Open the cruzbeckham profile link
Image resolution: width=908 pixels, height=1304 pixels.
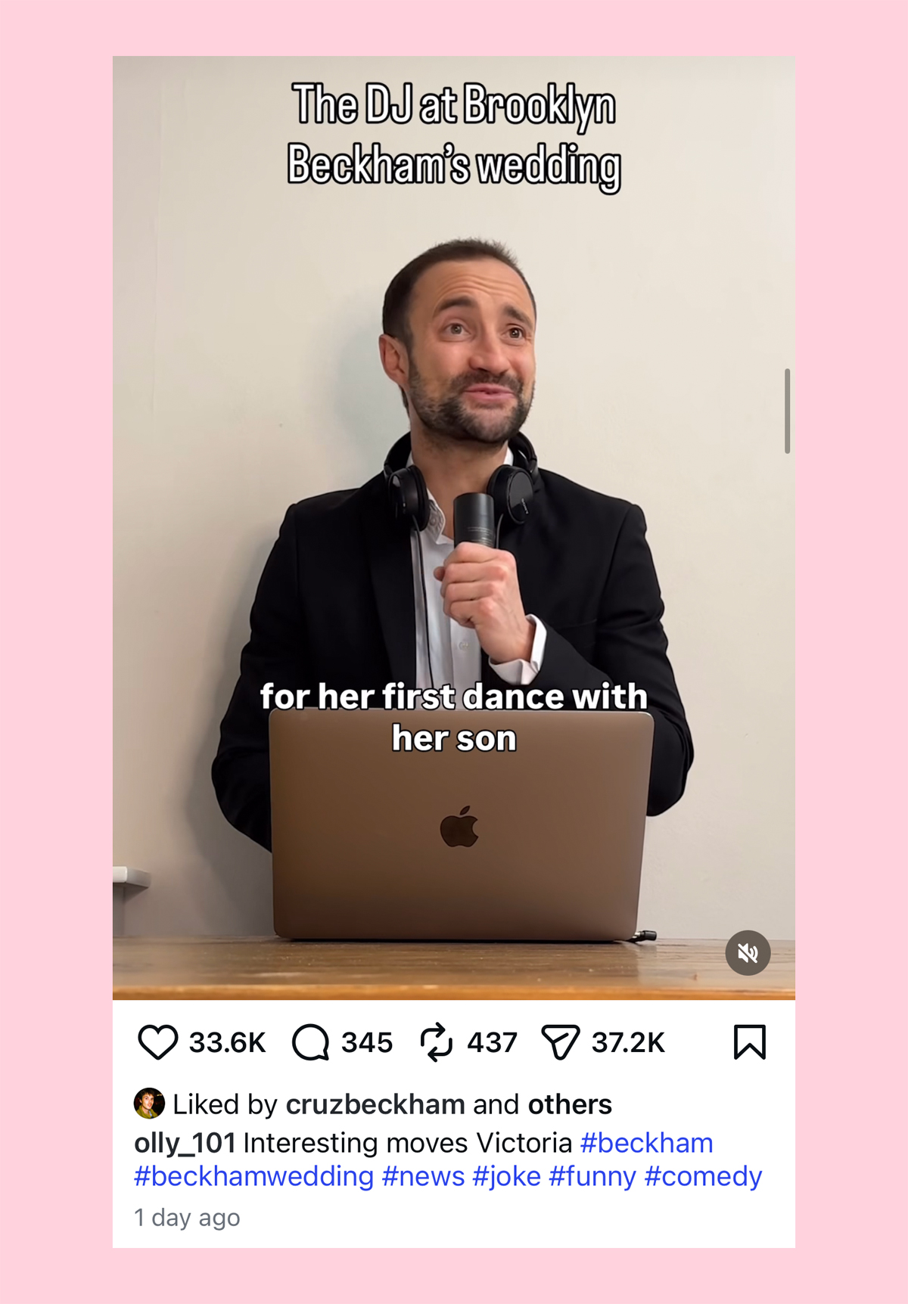(375, 1104)
